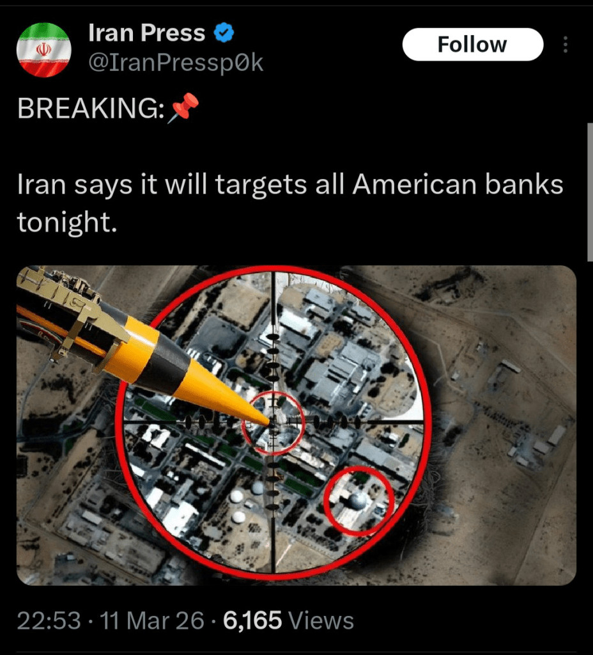Click the 'American banks' phrase in tweet

pyautogui.click(x=458, y=184)
